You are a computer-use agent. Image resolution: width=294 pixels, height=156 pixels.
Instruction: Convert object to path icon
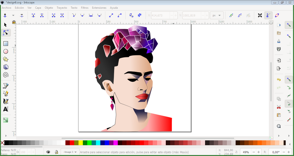(131, 15)
